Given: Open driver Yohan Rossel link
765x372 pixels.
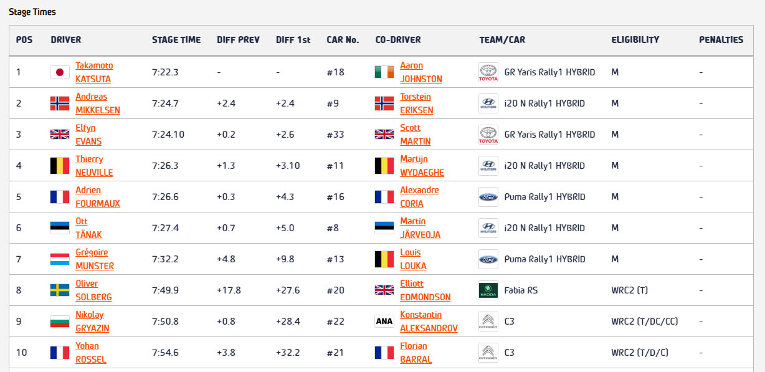Looking at the screenshot, I should (x=91, y=353).
